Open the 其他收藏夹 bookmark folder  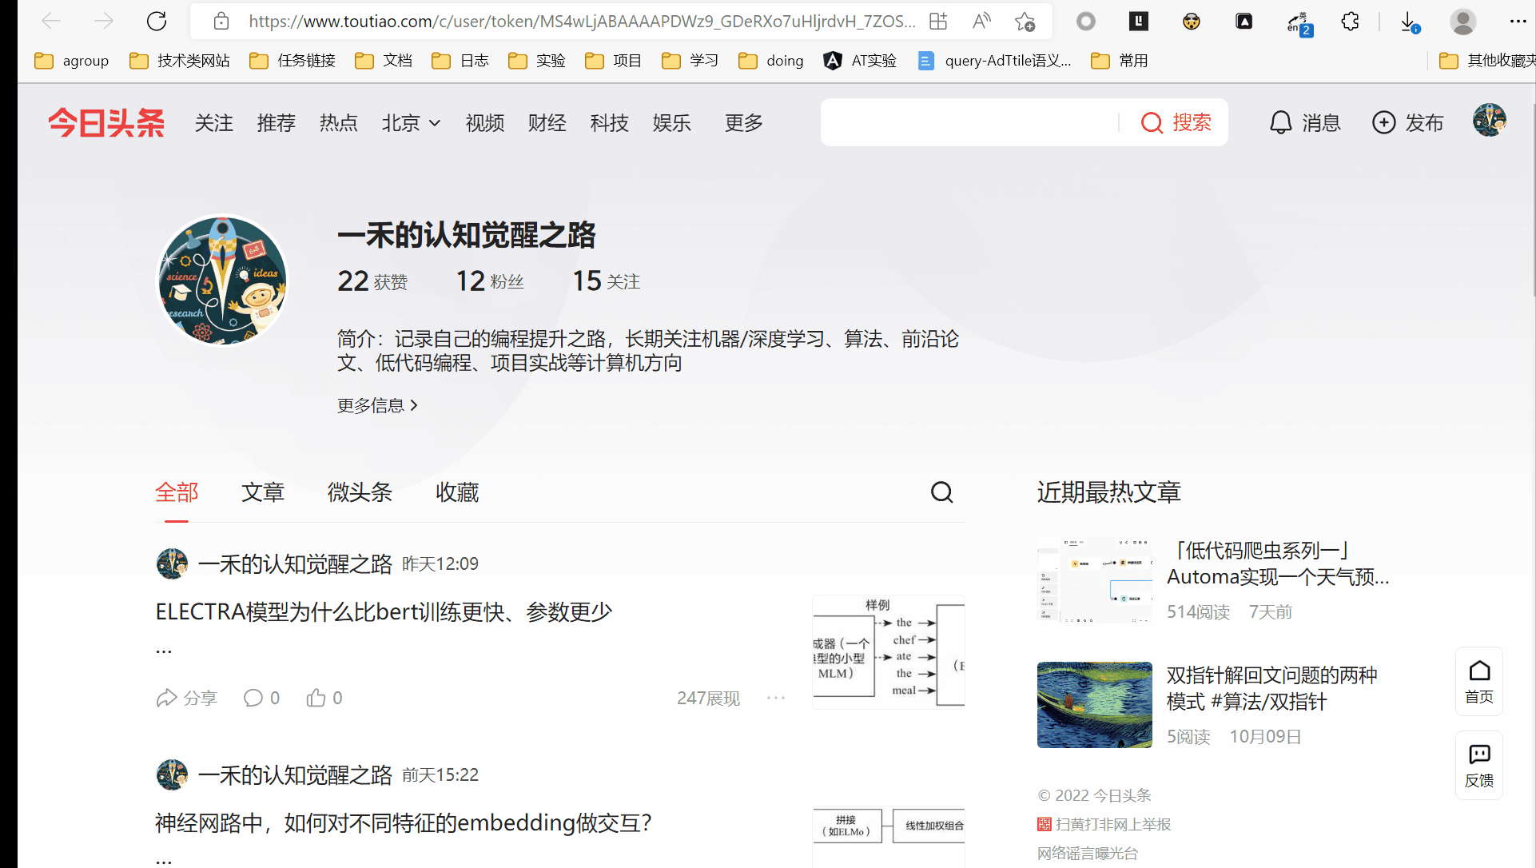[1486, 61]
